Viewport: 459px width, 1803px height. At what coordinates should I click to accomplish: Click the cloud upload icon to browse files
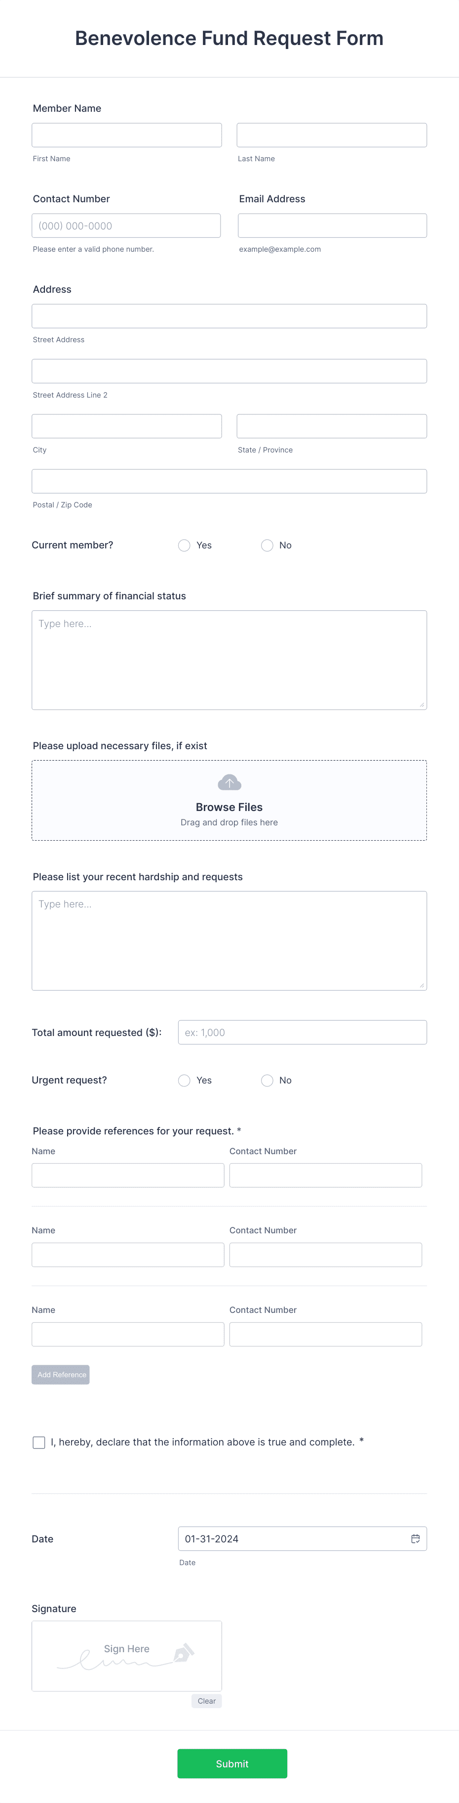[x=229, y=782]
